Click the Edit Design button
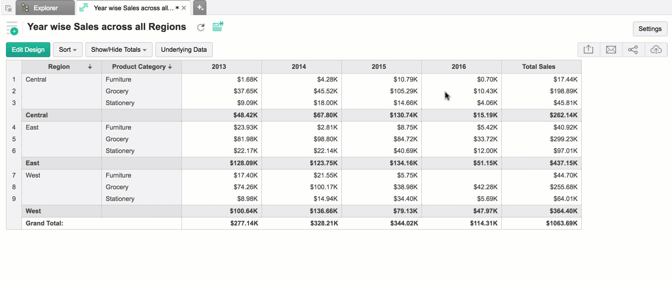672x281 pixels. click(x=28, y=50)
